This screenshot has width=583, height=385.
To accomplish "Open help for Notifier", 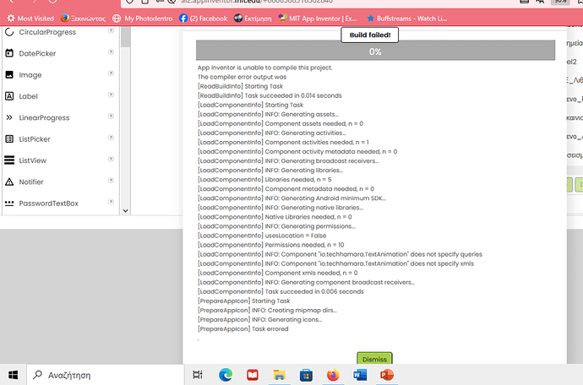I will [111, 180].
